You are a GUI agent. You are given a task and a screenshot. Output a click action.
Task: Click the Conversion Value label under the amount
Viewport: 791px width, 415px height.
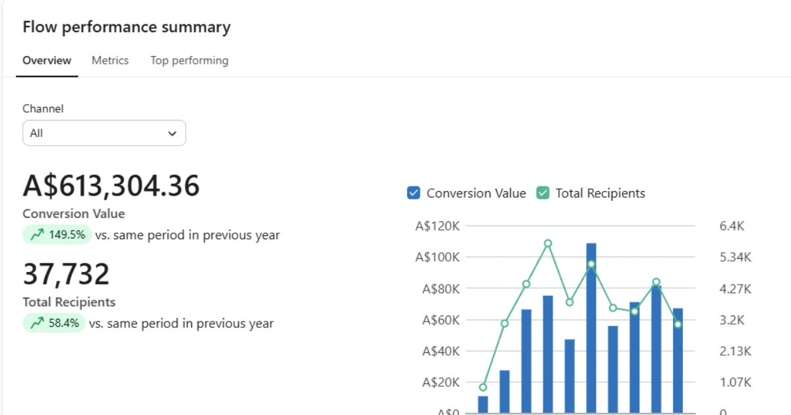74,213
